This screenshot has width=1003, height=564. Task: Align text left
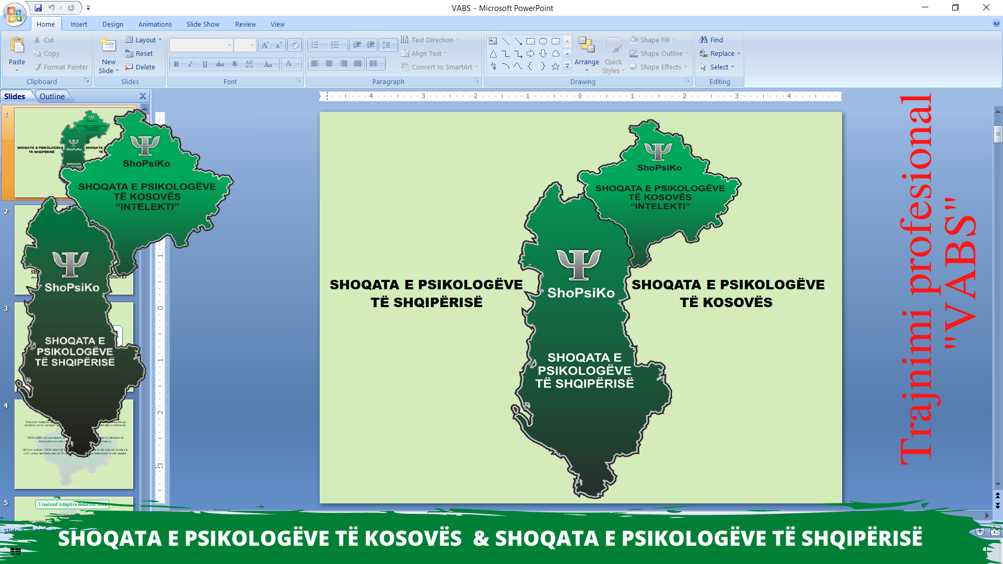(314, 64)
